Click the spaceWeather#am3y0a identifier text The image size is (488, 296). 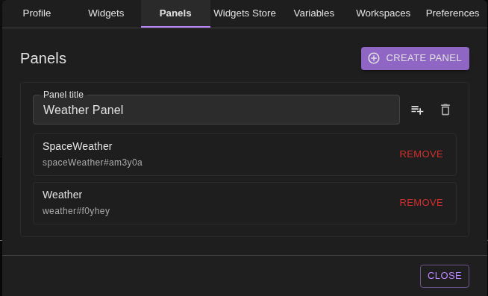93,163
